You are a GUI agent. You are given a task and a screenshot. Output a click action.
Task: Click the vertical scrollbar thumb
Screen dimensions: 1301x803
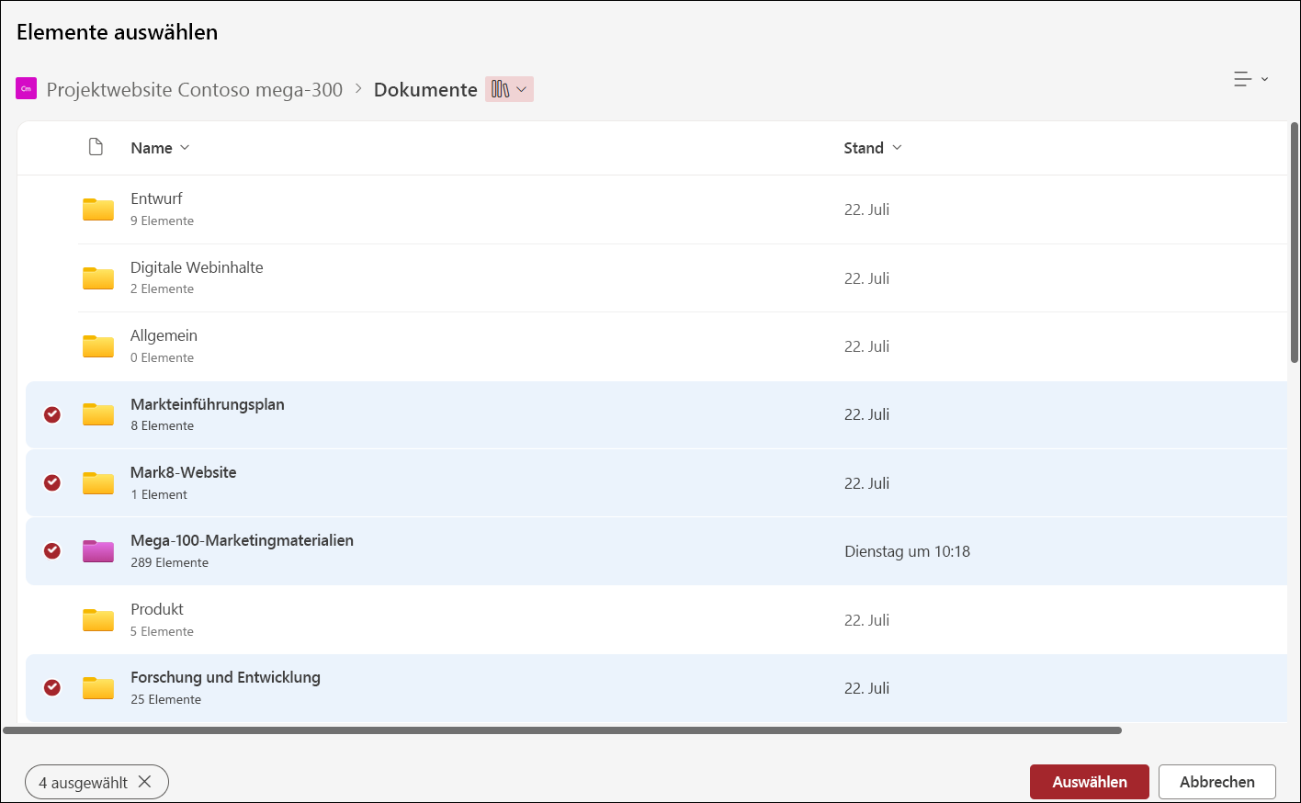click(1295, 243)
